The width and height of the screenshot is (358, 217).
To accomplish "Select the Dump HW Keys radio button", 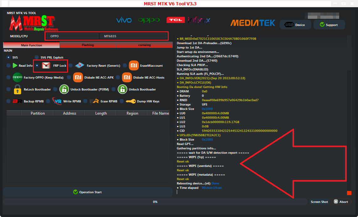I will click(122, 101).
